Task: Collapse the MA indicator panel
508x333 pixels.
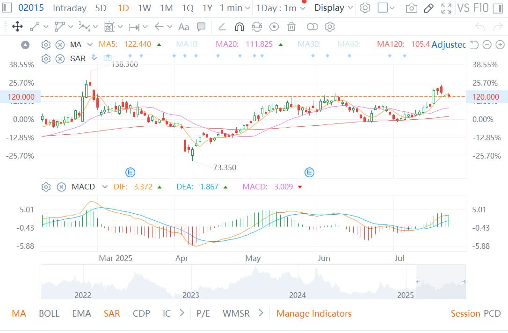Action: tap(25, 45)
